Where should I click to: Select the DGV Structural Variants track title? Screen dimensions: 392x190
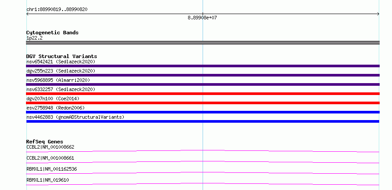pyautogui.click(x=62, y=56)
